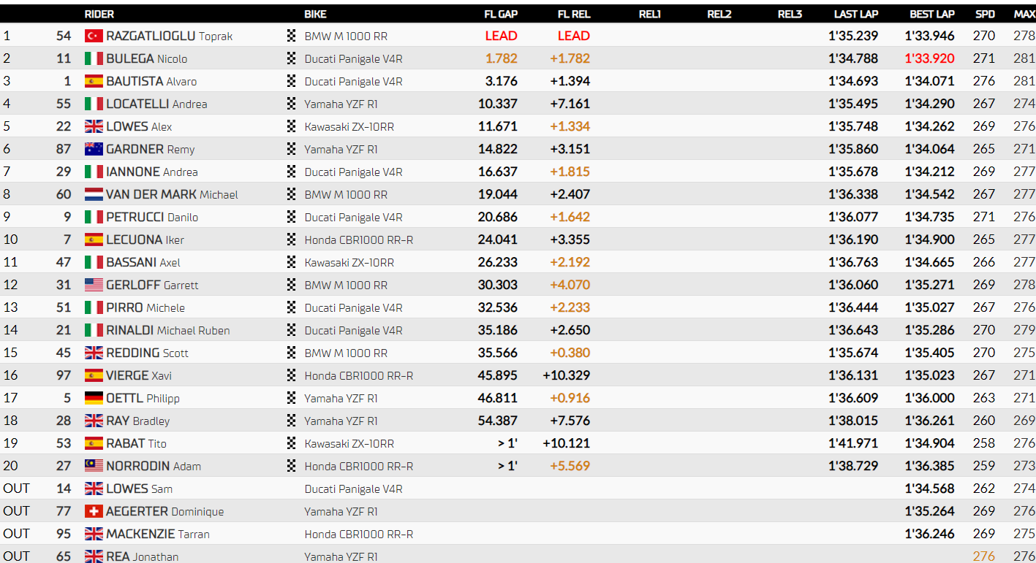
Task: Select rider LOCATELLI Andrea's name
Action: pos(156,104)
